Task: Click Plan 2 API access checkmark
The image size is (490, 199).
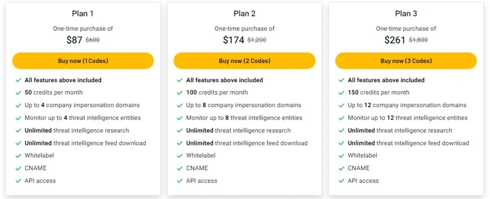Action: [x=180, y=181]
